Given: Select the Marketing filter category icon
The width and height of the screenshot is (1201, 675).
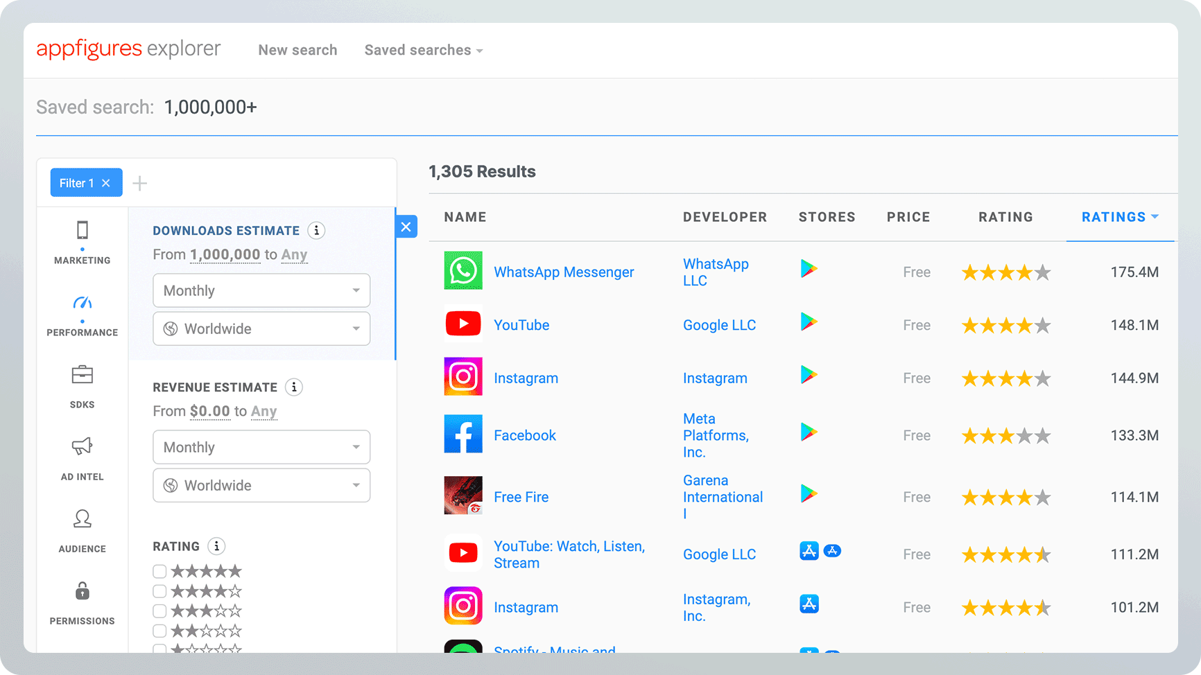Looking at the screenshot, I should (82, 229).
